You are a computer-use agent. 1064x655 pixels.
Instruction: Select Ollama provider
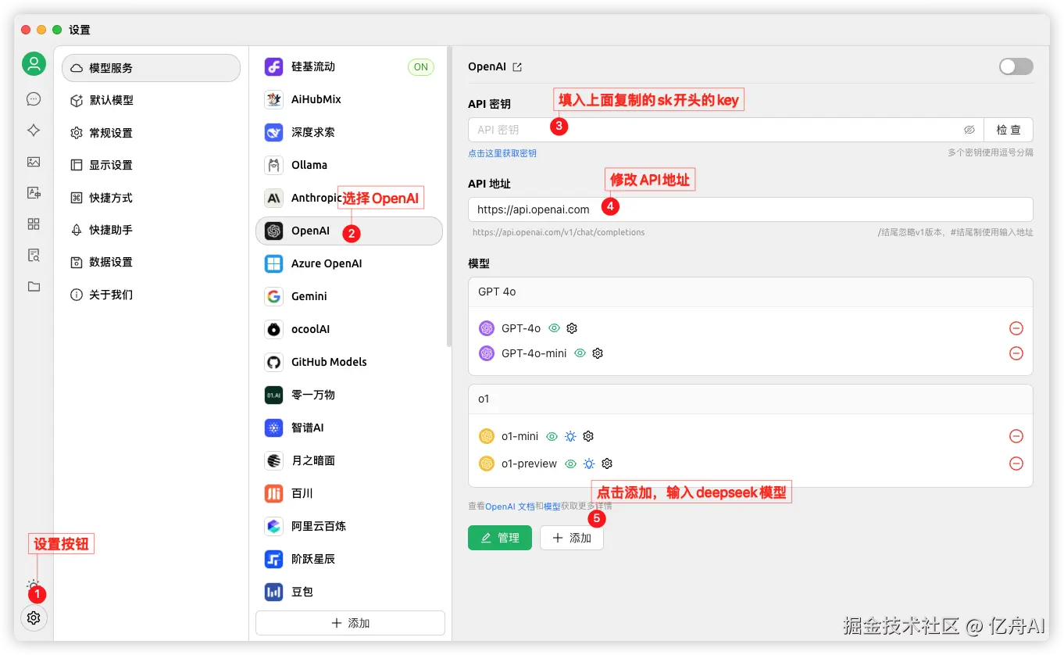click(349, 165)
